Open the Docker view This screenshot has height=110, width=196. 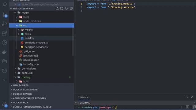[5, 52]
